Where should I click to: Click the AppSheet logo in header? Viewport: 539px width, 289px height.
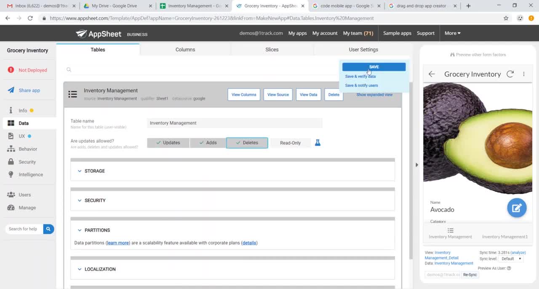click(99, 34)
